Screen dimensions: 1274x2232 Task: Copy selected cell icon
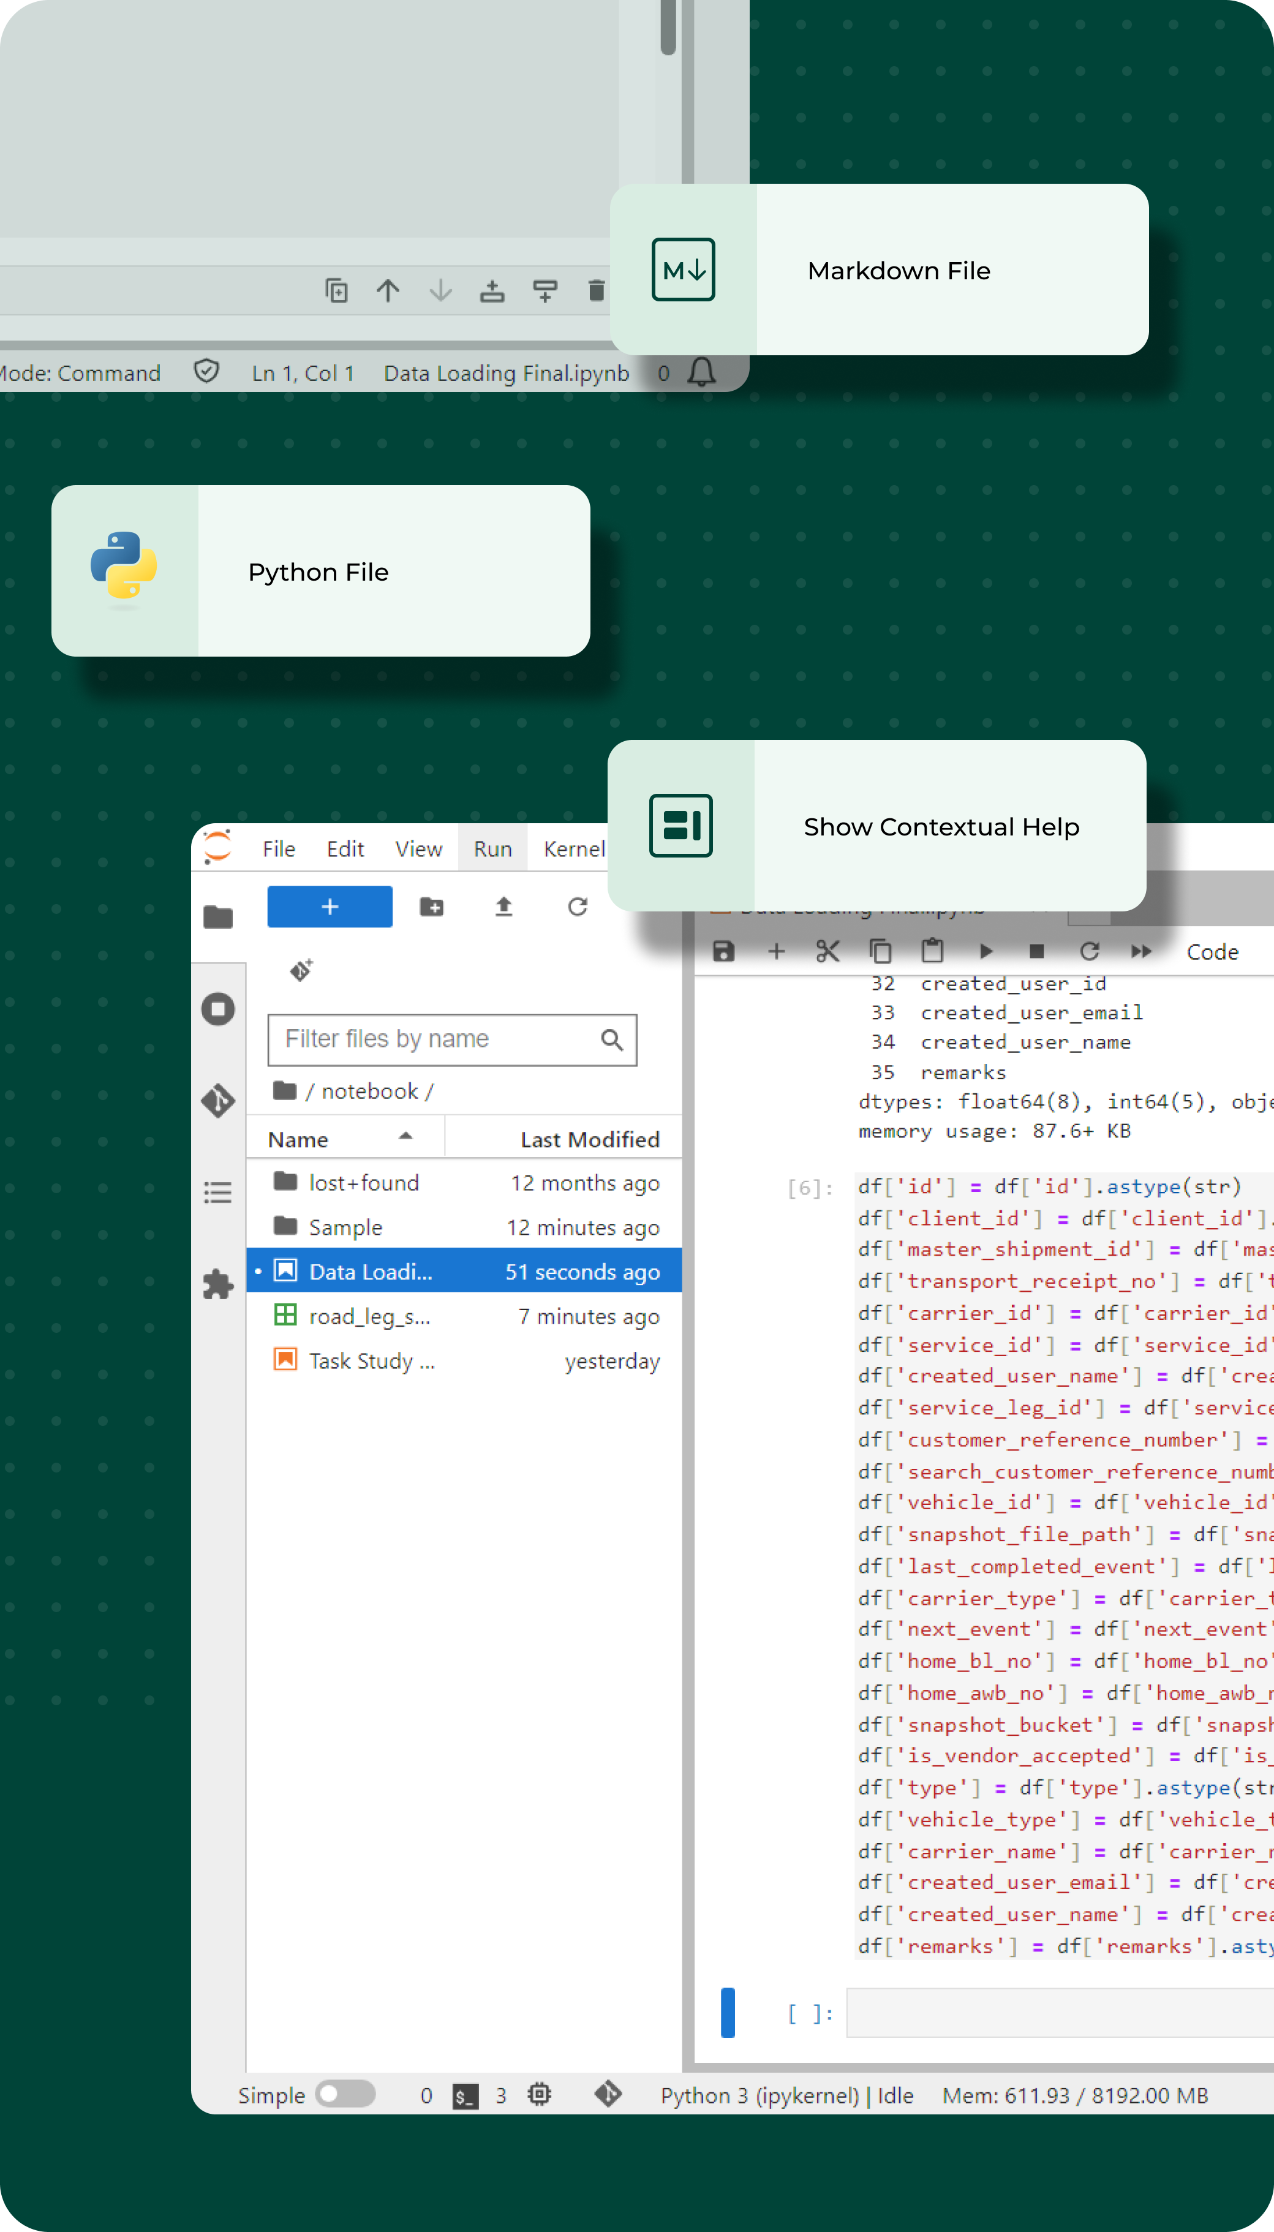[x=880, y=951]
